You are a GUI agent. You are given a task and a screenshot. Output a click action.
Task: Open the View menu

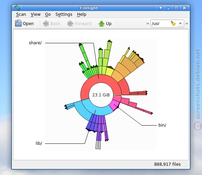point(36,14)
